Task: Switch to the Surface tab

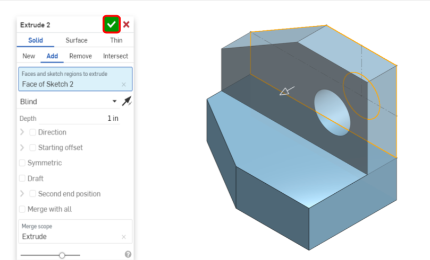Action: click(76, 40)
